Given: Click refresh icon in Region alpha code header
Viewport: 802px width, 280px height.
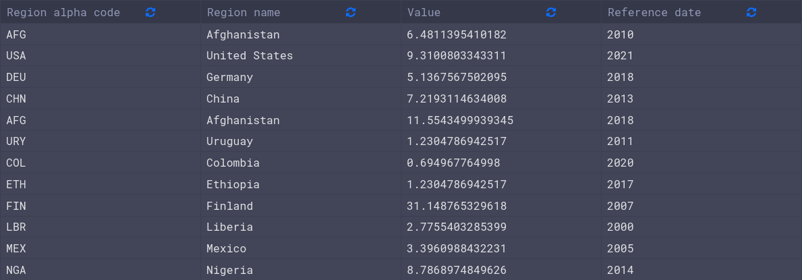Looking at the screenshot, I should click(150, 12).
